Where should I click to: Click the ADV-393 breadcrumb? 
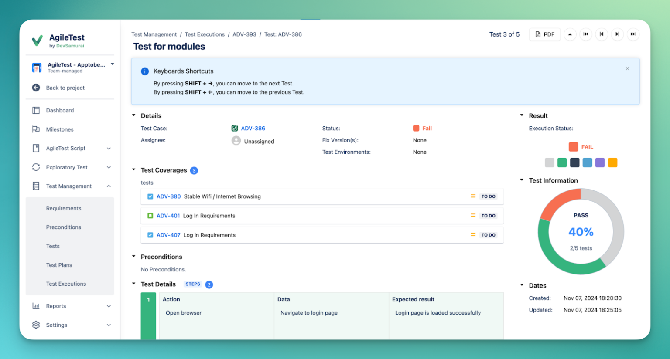click(x=244, y=34)
